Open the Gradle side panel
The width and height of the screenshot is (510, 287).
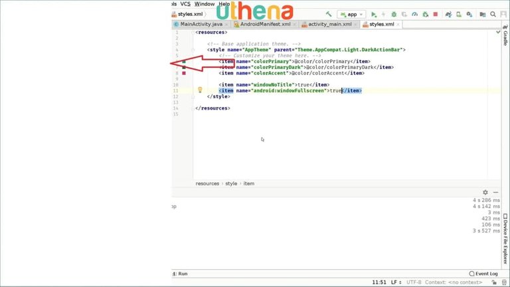505,35
